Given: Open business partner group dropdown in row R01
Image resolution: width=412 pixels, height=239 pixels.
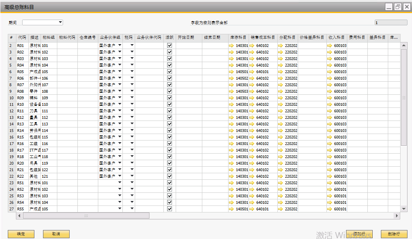Looking at the screenshot, I should (120, 45).
